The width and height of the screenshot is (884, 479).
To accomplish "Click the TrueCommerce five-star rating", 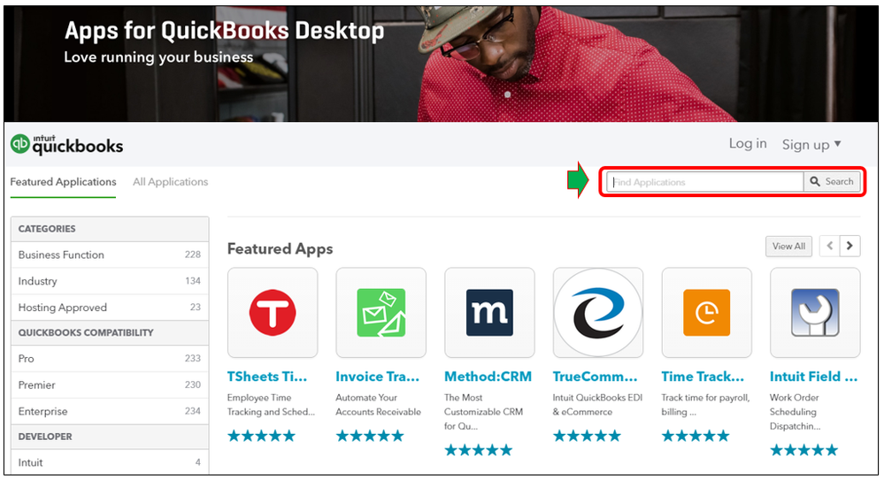I will click(x=587, y=436).
